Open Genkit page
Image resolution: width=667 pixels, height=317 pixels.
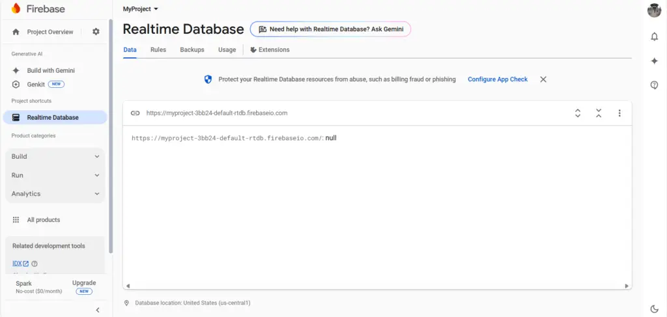click(36, 85)
